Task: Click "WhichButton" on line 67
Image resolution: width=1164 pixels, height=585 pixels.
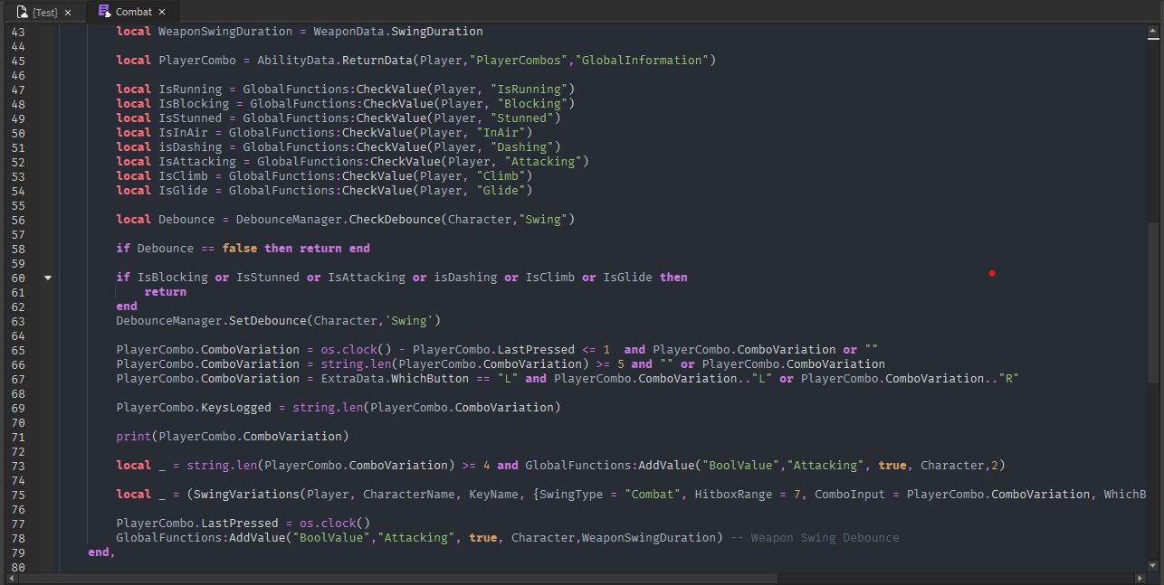Action: click(430, 379)
